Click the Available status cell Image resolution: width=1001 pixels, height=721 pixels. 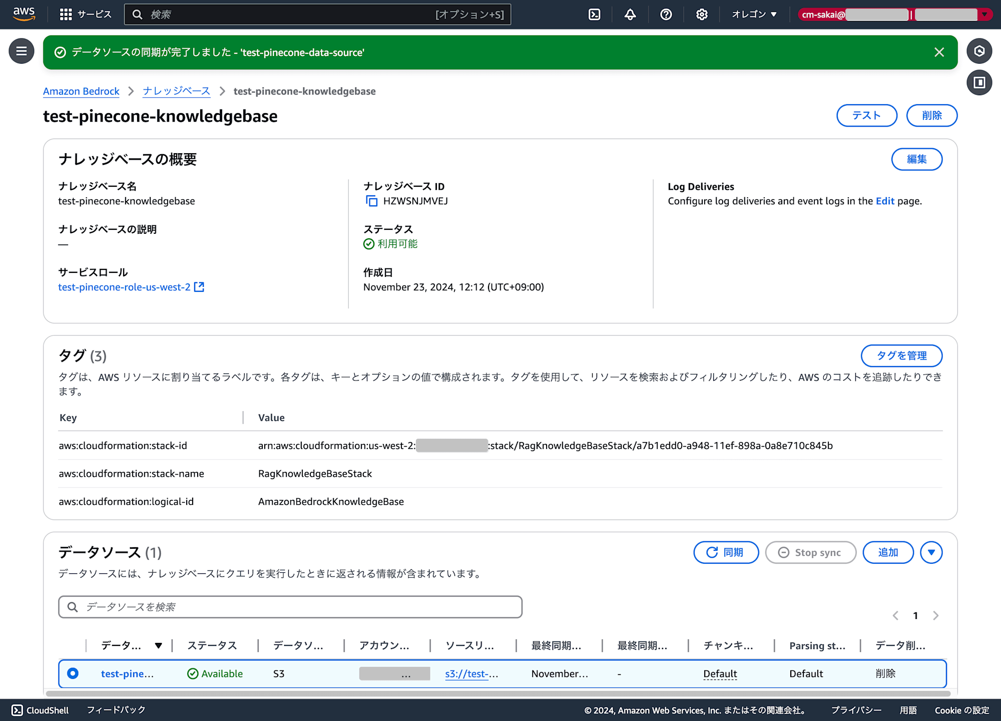(x=215, y=673)
